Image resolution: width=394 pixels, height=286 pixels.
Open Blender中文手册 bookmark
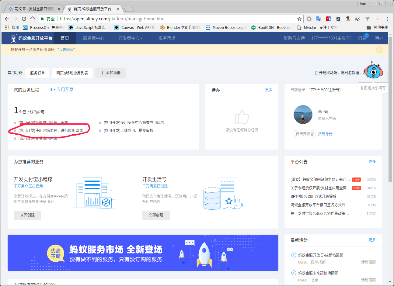(181, 27)
